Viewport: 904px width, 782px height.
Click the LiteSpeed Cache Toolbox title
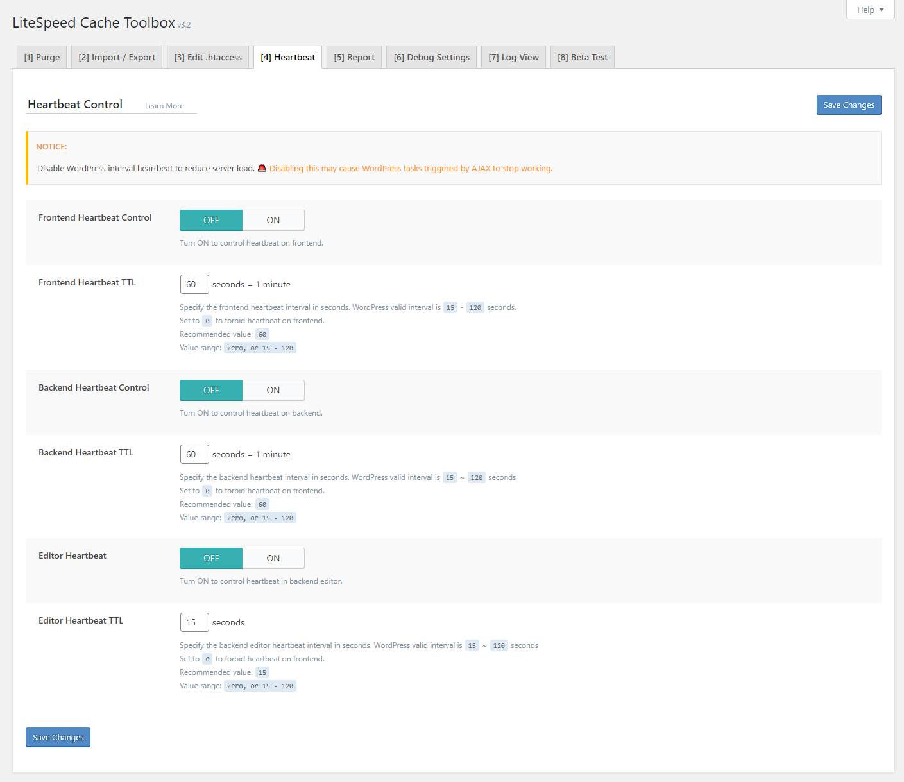click(94, 23)
